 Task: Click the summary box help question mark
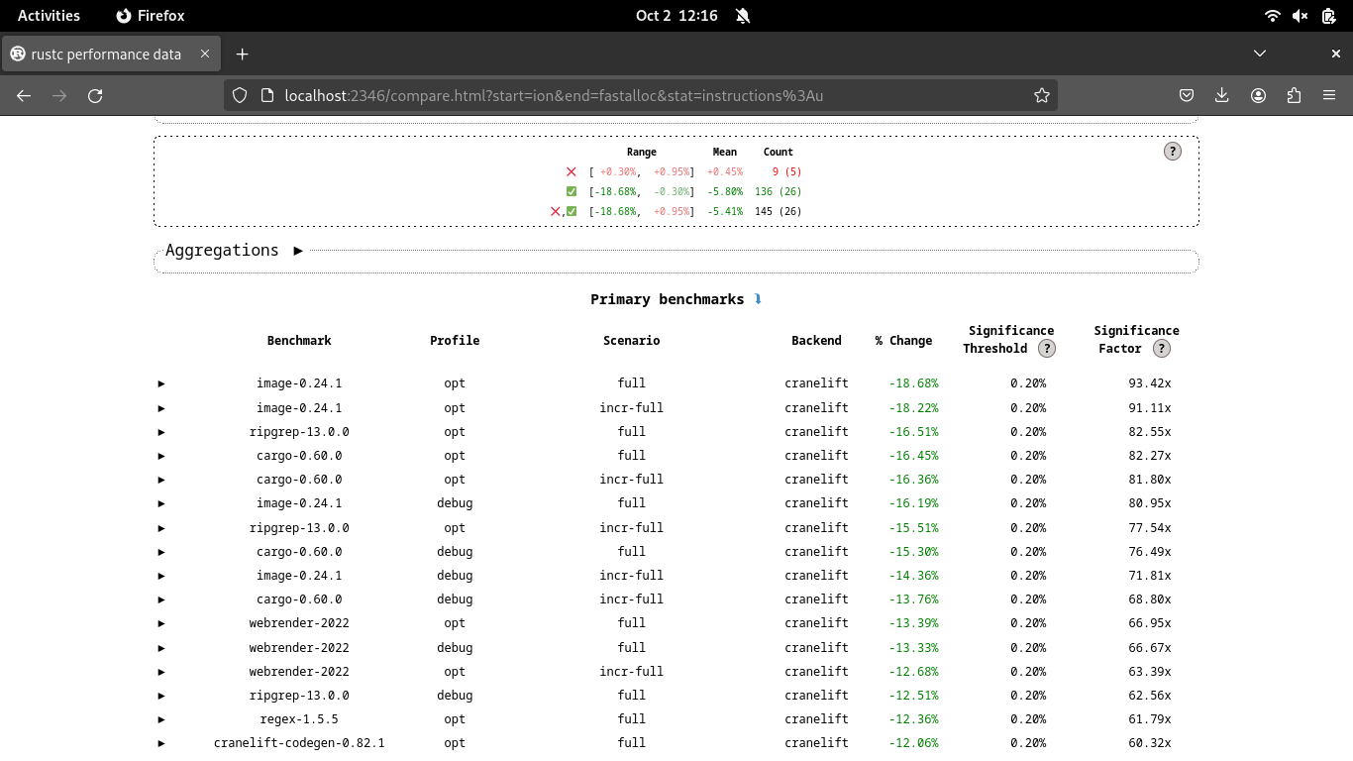(x=1173, y=152)
